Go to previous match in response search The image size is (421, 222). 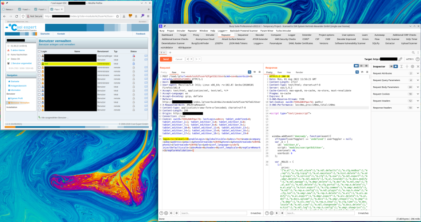[277, 213]
